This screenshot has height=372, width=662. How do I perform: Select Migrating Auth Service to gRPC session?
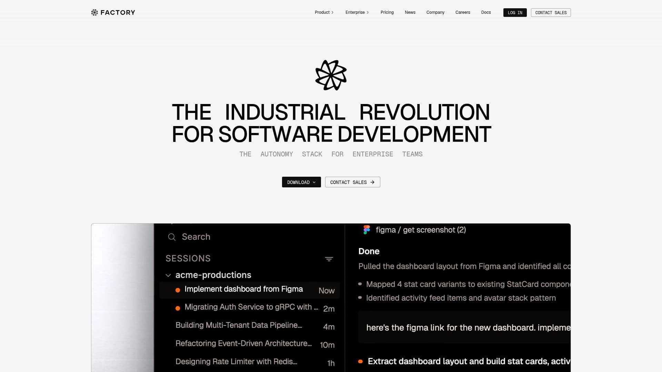tap(249, 308)
